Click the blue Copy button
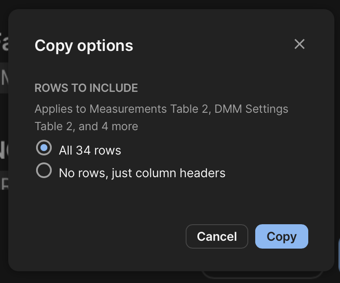The height and width of the screenshot is (283, 340). coord(281,236)
